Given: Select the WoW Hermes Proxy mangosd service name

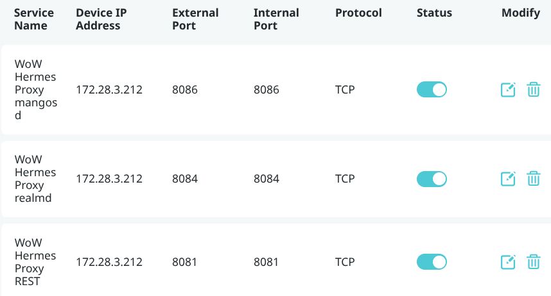Looking at the screenshot, I should [35, 90].
